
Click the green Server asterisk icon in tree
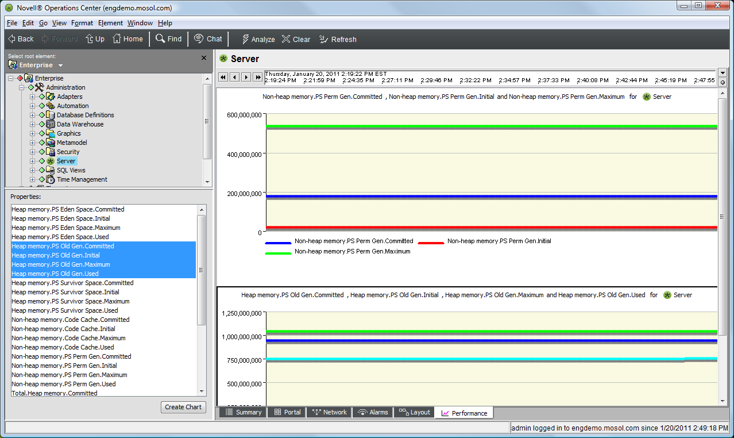pyautogui.click(x=51, y=161)
